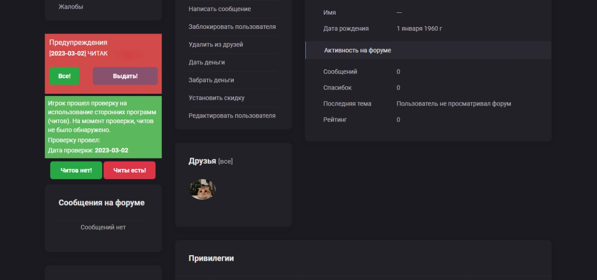This screenshot has width=597, height=280.
Task: Show all friends via [все] link
Action: tap(225, 162)
